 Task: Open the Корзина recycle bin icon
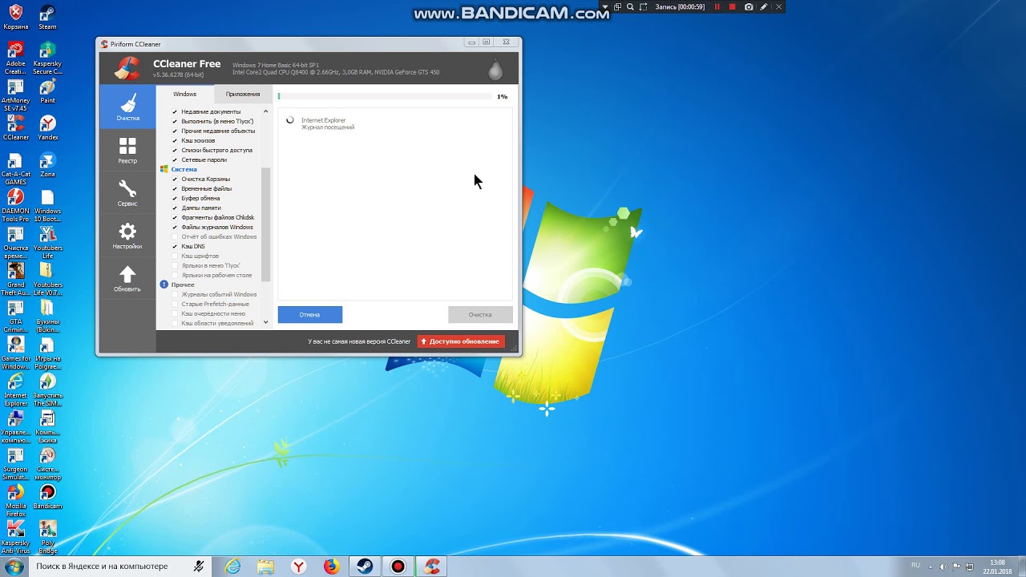click(15, 18)
